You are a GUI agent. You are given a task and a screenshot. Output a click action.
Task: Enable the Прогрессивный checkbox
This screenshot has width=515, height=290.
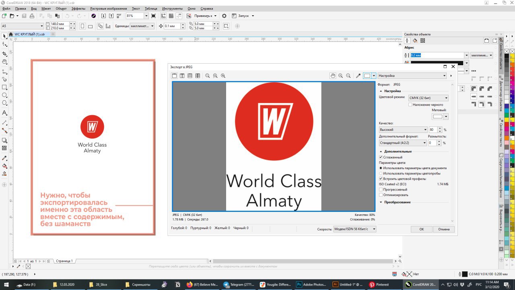click(x=381, y=189)
